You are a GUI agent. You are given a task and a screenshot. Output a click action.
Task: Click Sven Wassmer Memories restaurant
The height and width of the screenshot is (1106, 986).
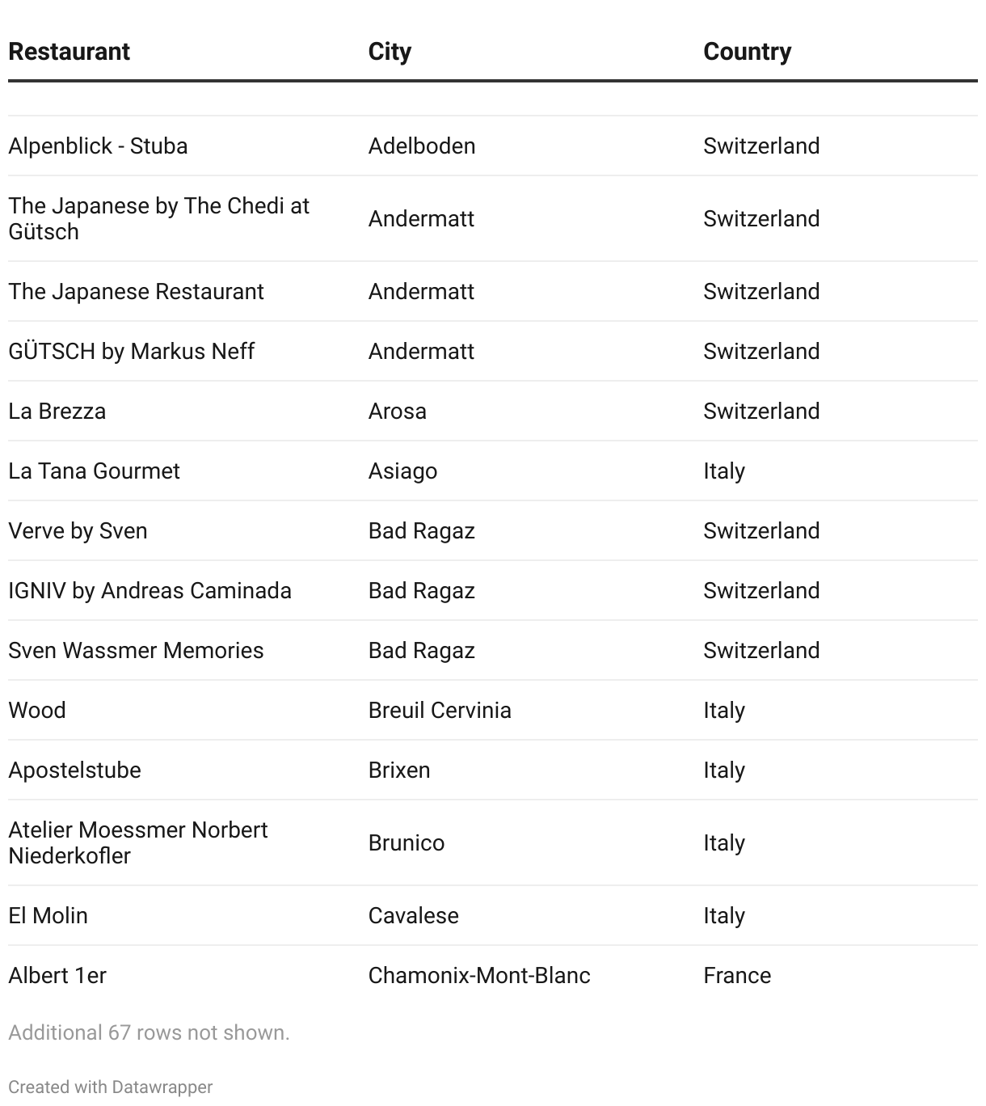[x=136, y=651]
